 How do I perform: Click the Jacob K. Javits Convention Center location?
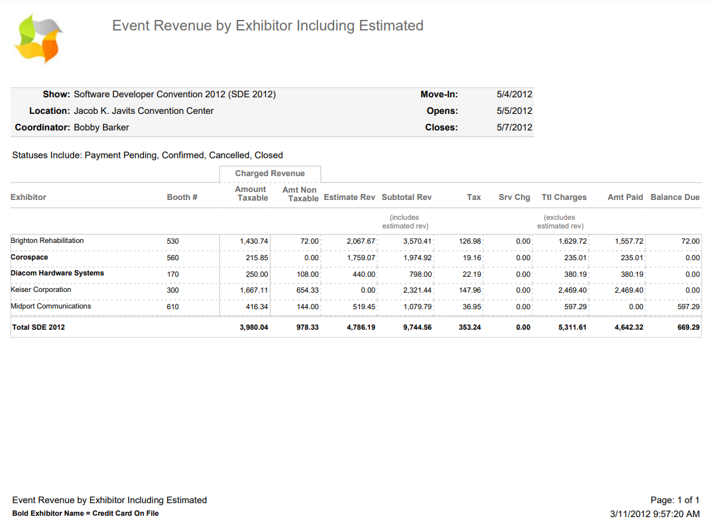(143, 111)
